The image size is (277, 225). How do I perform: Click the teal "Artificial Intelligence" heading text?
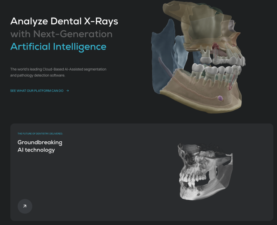click(x=58, y=47)
